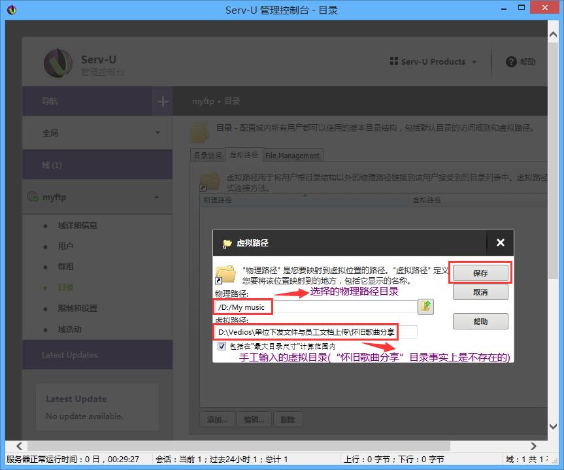Click the 导航 header label

[x=50, y=101]
